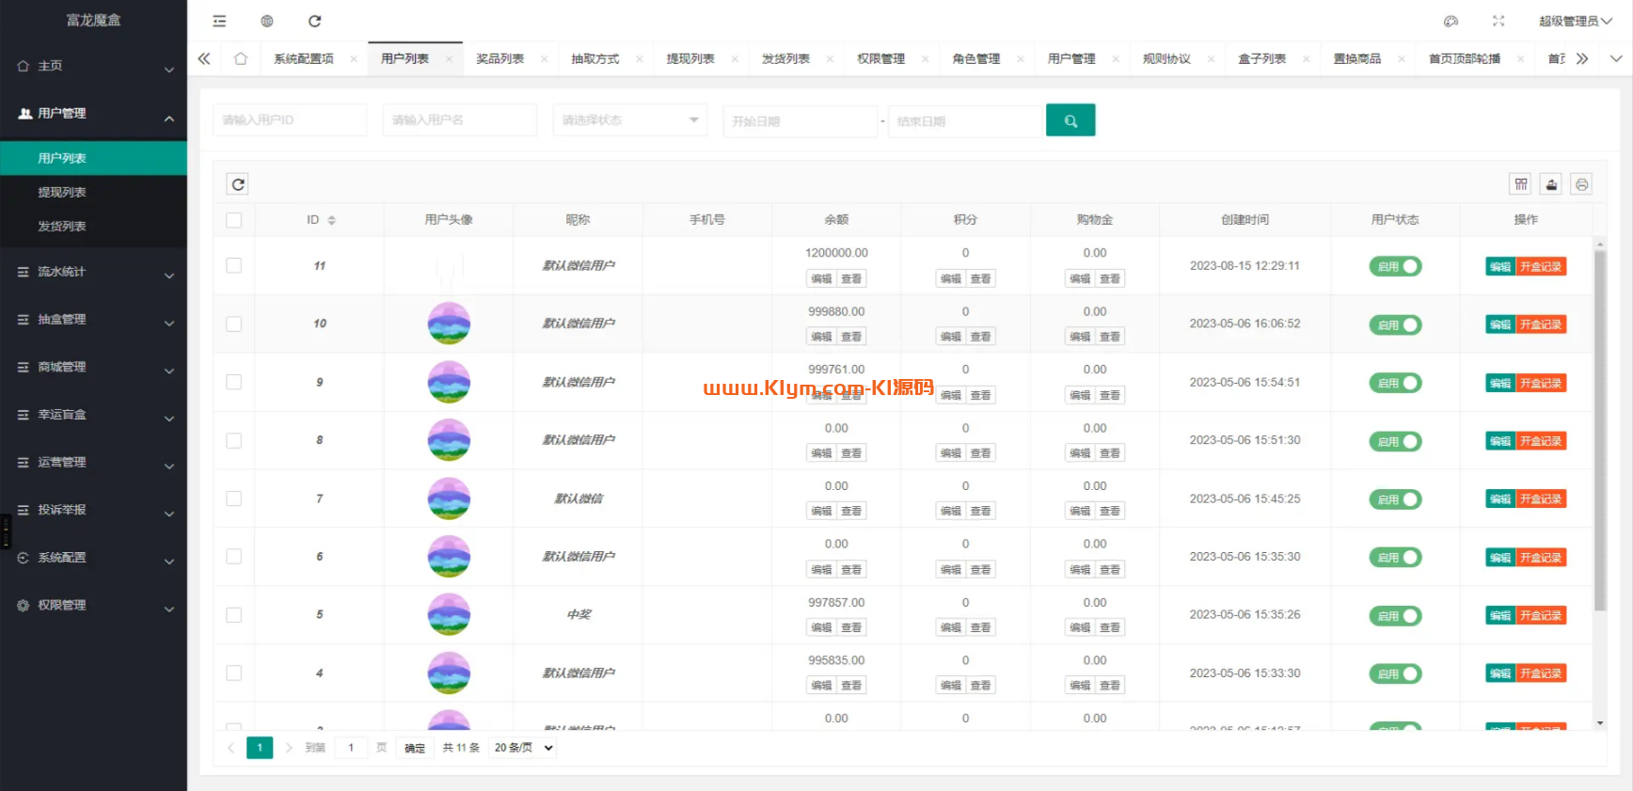Click the home icon tab
Viewport: 1633px width, 791px height.
tap(241, 58)
